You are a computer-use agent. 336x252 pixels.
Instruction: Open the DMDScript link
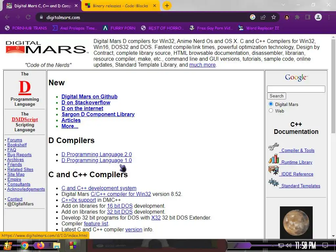pyautogui.click(x=25, y=119)
